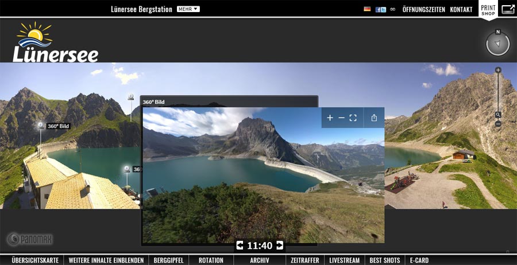Open ÜBERSICHTSKARTE from bottom menu

point(35,260)
